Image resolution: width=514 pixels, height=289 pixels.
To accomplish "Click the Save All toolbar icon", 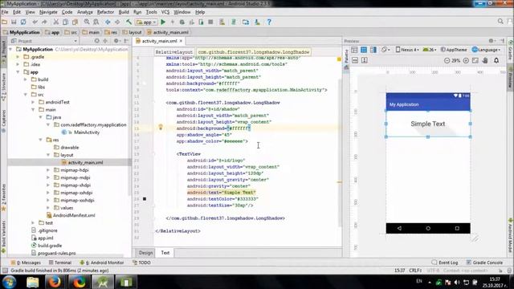I will pyautogui.click(x=14, y=22).
